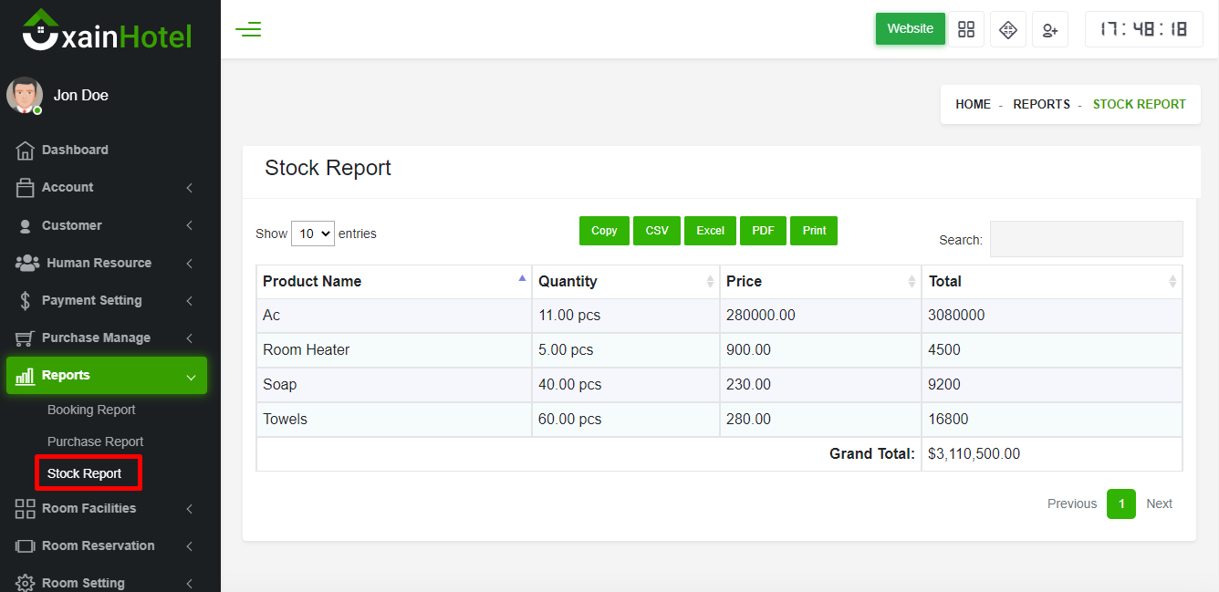
Task: Collapse the Reports sidebar menu
Action: (106, 375)
